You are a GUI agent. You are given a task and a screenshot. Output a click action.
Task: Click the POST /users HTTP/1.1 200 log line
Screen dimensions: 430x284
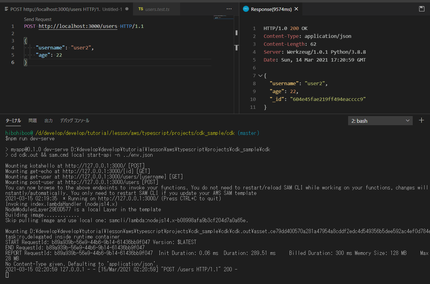pyautogui.click(x=121, y=269)
